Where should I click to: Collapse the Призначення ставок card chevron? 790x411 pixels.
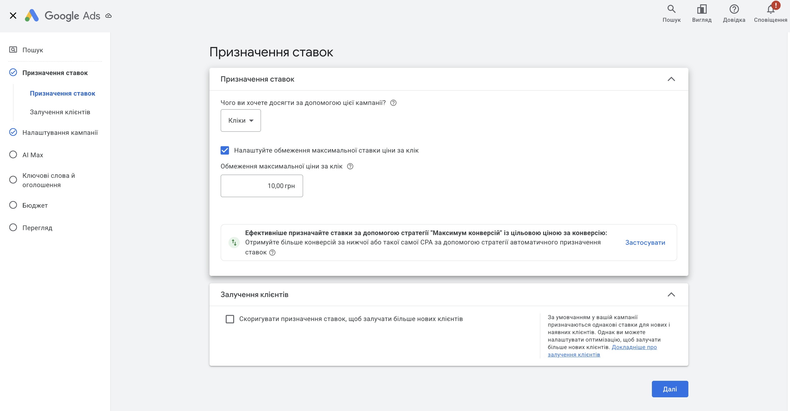tap(671, 79)
